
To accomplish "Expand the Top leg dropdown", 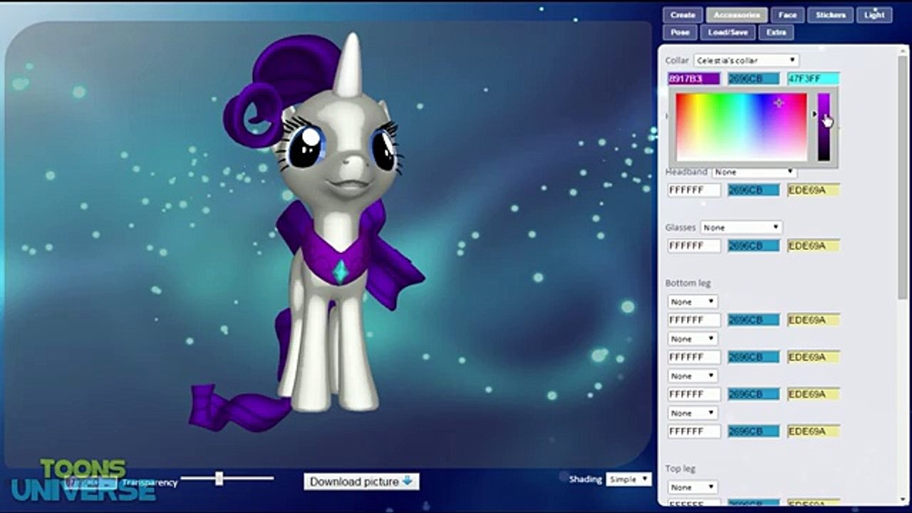I will click(693, 487).
